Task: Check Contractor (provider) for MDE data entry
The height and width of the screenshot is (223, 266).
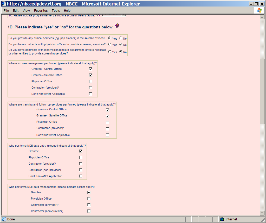Action: point(81,164)
